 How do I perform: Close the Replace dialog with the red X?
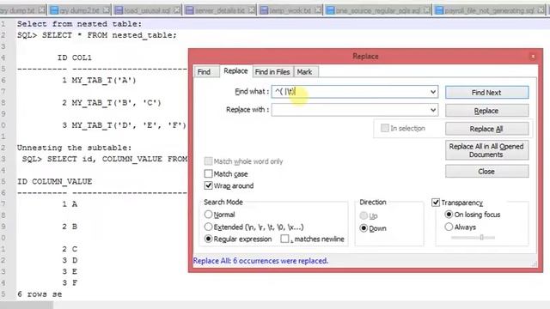(x=533, y=57)
